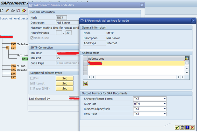
Task: Click the highlighted Address area row
Action: pos(136,63)
